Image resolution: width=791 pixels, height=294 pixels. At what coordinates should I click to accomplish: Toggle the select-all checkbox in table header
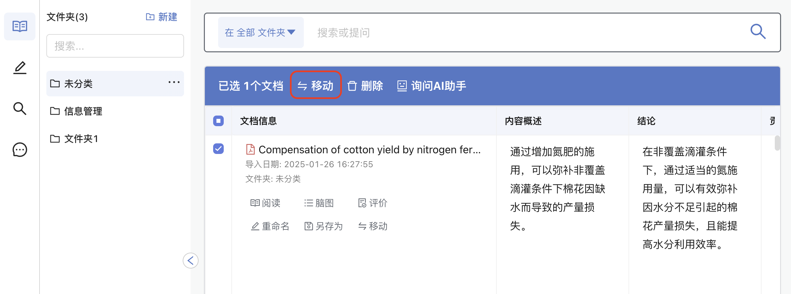[x=218, y=121]
